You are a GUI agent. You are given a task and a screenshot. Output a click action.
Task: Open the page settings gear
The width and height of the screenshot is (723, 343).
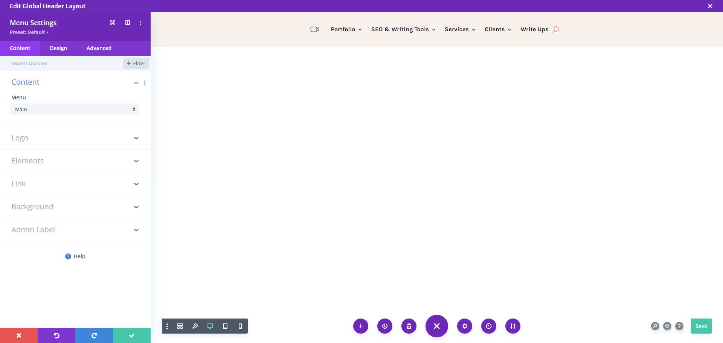pyautogui.click(x=464, y=326)
